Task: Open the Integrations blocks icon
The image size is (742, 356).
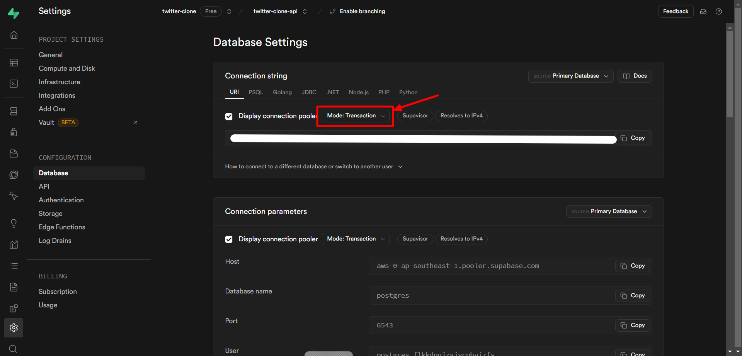Action: [14, 309]
